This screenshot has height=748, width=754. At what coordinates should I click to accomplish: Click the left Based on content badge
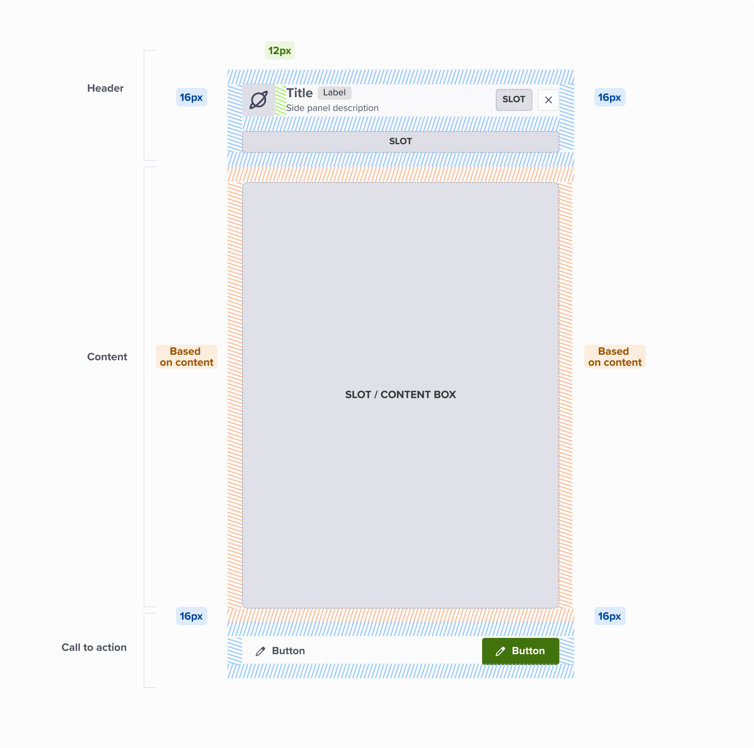click(186, 357)
